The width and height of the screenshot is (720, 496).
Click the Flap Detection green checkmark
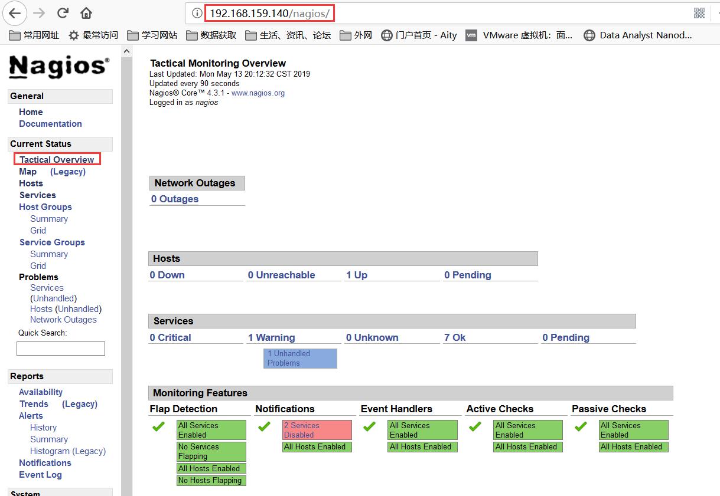[158, 426]
